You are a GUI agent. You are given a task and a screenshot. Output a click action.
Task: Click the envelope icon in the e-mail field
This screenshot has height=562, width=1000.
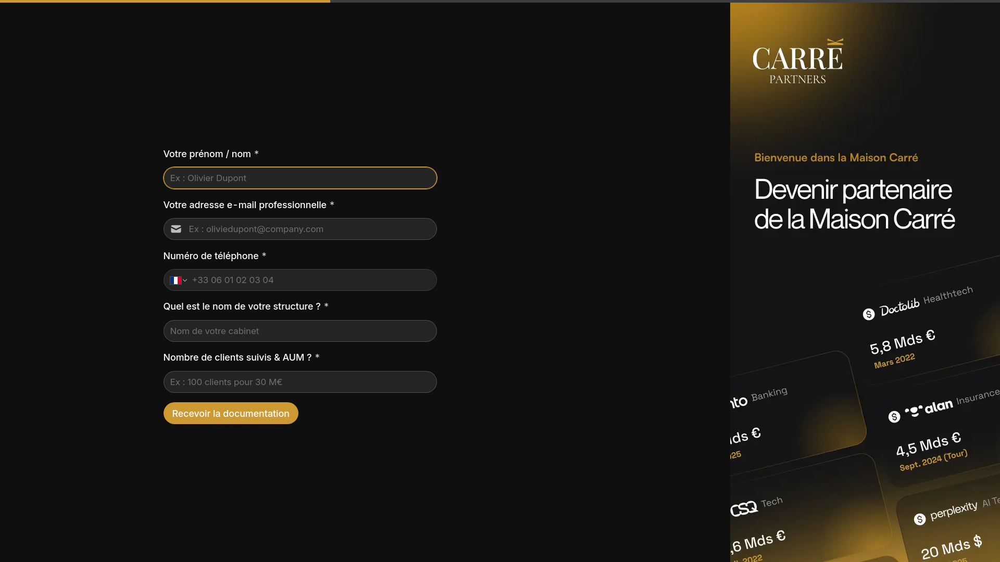point(176,229)
